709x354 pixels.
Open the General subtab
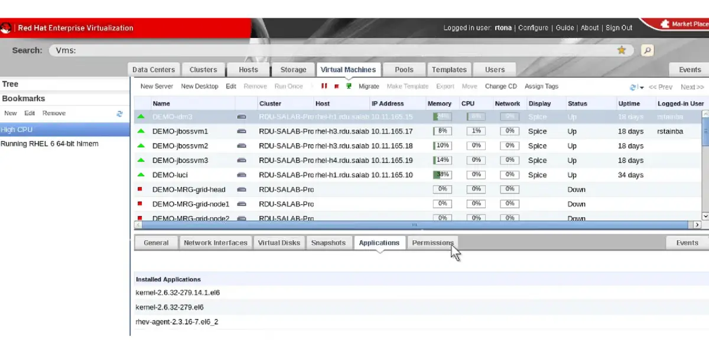tap(156, 242)
